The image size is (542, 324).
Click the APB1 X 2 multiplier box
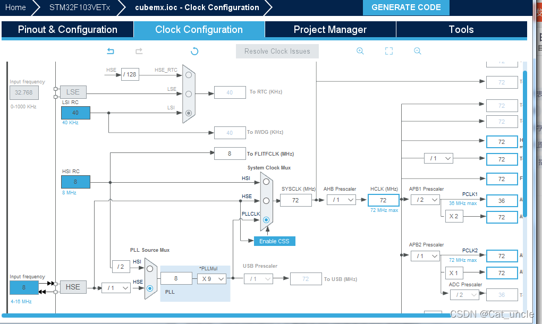pos(454,216)
